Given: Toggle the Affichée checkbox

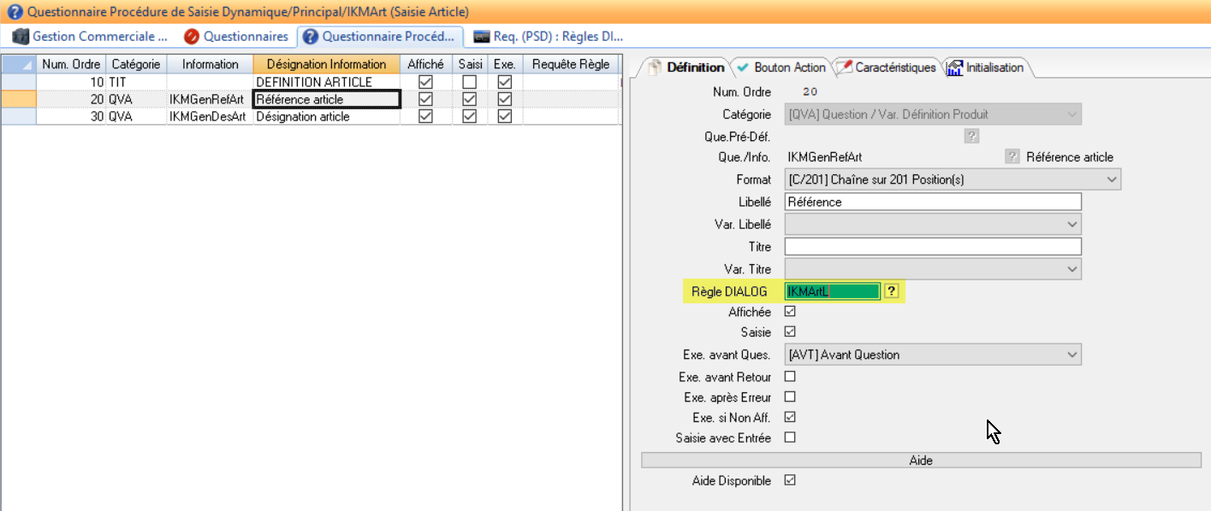Looking at the screenshot, I should coord(790,313).
